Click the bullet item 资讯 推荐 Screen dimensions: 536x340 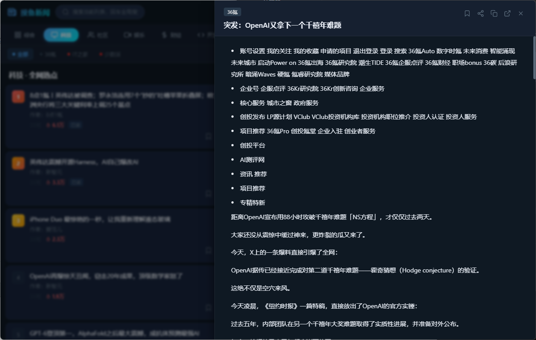(x=253, y=174)
